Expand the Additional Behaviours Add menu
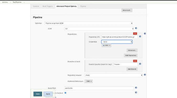The height and width of the screenshot is (98, 177). coord(89,81)
